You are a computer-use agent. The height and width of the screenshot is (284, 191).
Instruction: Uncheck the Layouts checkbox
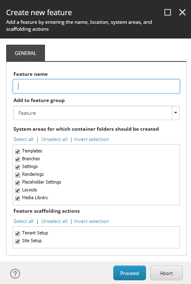[18, 191]
